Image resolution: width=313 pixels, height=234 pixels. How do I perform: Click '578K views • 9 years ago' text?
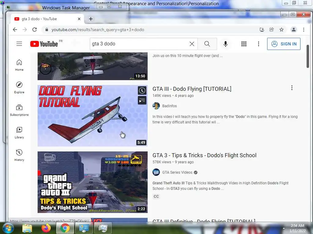(173, 162)
